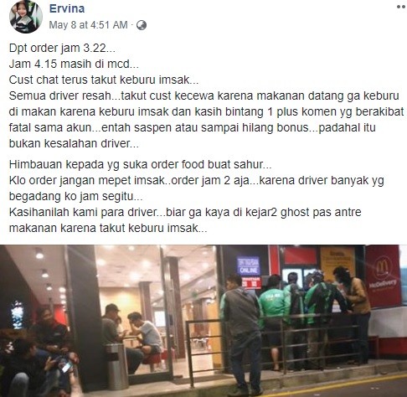Click the Ervina name link

(67, 8)
